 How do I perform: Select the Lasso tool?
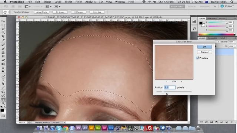pos(3,29)
